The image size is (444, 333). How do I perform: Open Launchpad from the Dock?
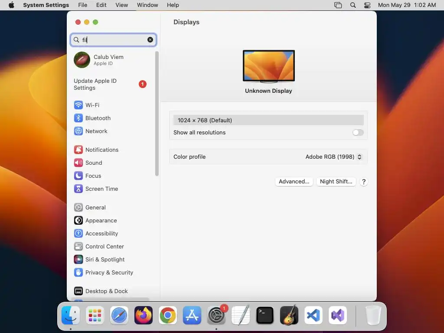pos(95,315)
